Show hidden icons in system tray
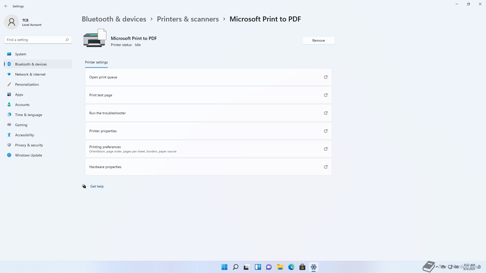 (x=437, y=267)
